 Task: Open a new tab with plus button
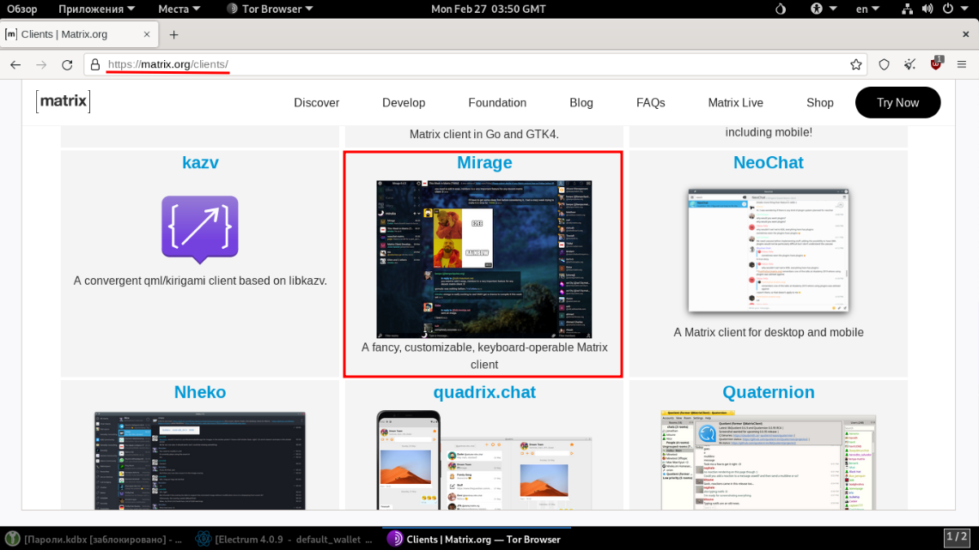tap(173, 34)
